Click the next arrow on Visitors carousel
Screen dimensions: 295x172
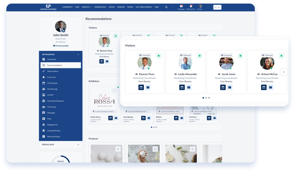pyautogui.click(x=284, y=72)
